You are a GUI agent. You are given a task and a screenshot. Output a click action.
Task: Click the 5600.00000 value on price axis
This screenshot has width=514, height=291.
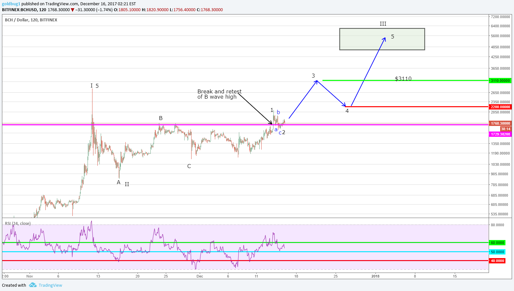pos(500,36)
